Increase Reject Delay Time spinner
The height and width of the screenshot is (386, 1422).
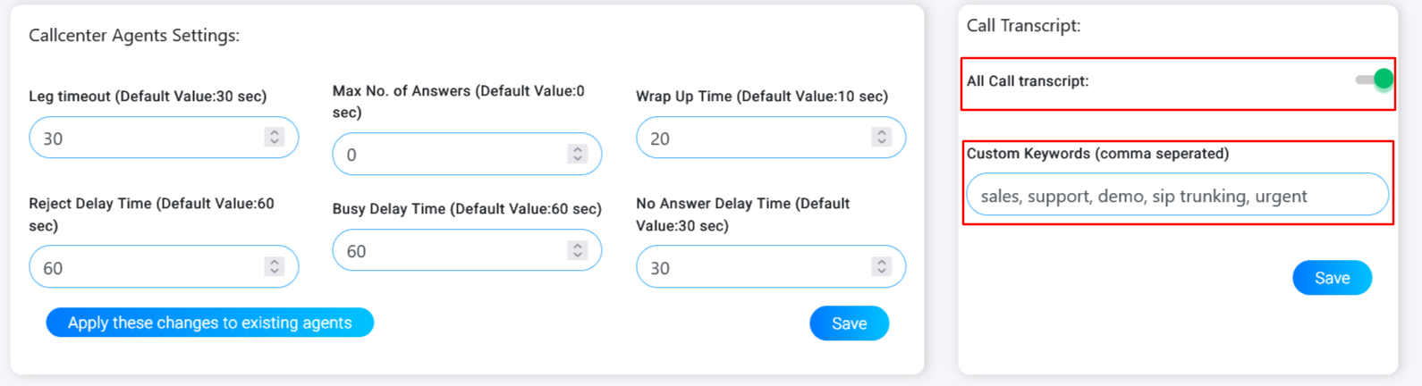click(275, 261)
